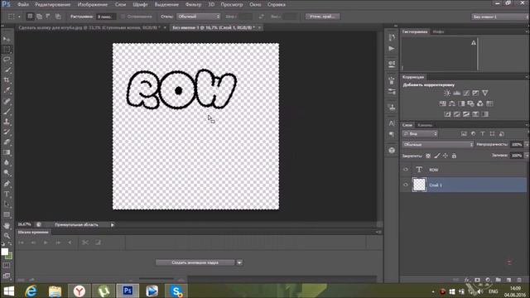The height and width of the screenshot is (298, 530).
Task: Click the delete layer trash icon
Action: [519, 280]
